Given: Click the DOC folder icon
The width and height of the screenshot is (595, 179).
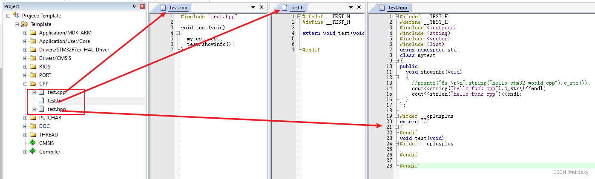Looking at the screenshot, I should tap(33, 126).
